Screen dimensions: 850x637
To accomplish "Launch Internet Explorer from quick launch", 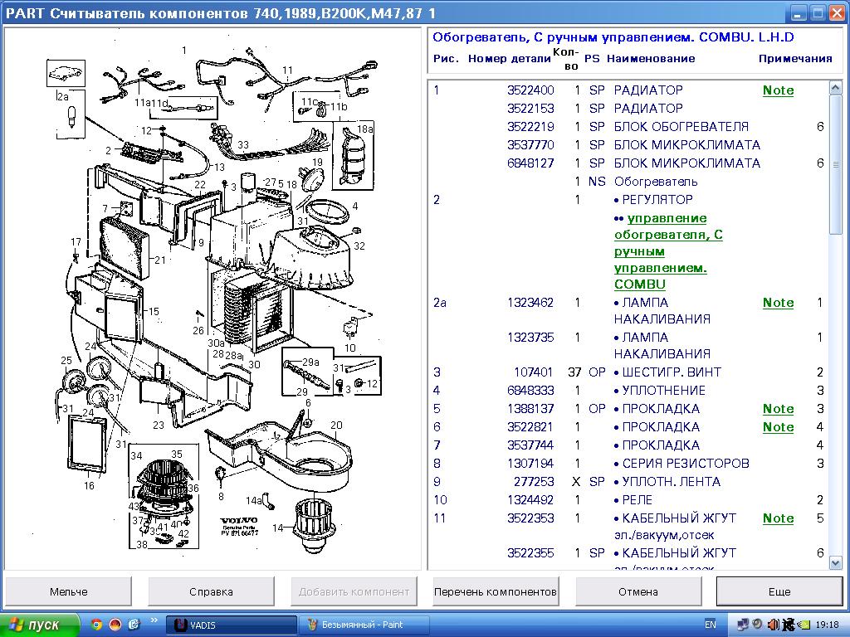I will click(x=133, y=625).
